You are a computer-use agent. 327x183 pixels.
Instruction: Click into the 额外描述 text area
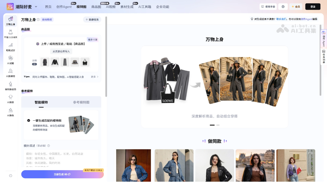(61, 158)
